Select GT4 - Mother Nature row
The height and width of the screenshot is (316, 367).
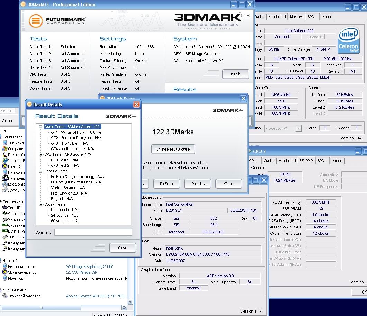click(x=73, y=149)
